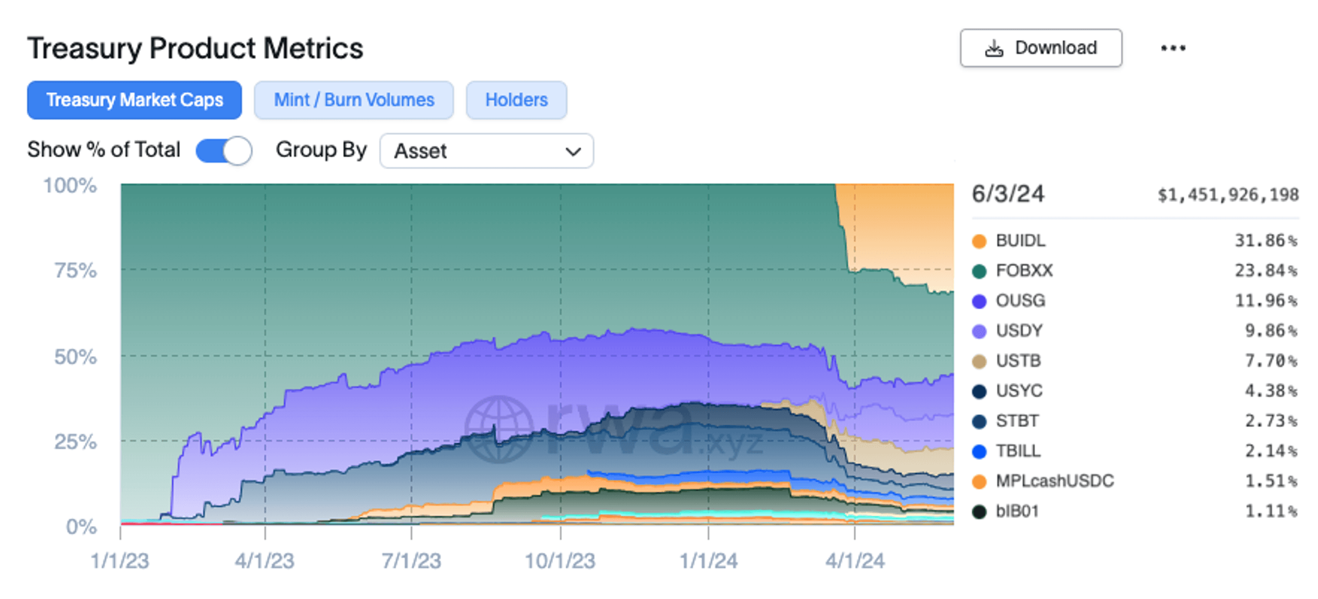
Task: Click the 10/1/23 x-axis label
Action: [560, 560]
